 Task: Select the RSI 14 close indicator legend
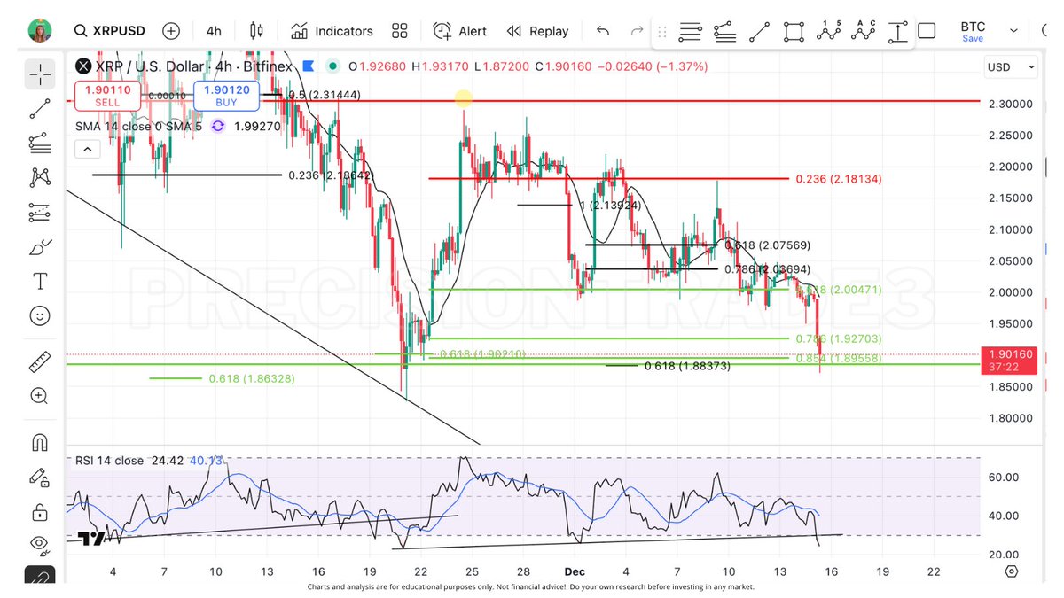click(109, 461)
